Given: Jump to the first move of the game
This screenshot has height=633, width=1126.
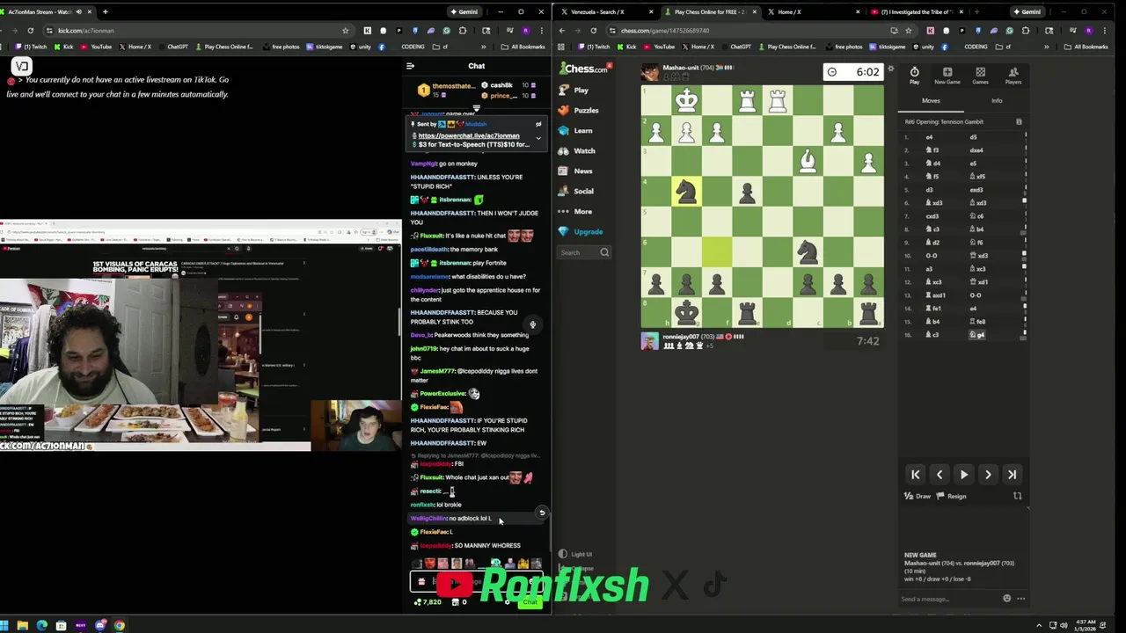Looking at the screenshot, I should click(x=915, y=474).
